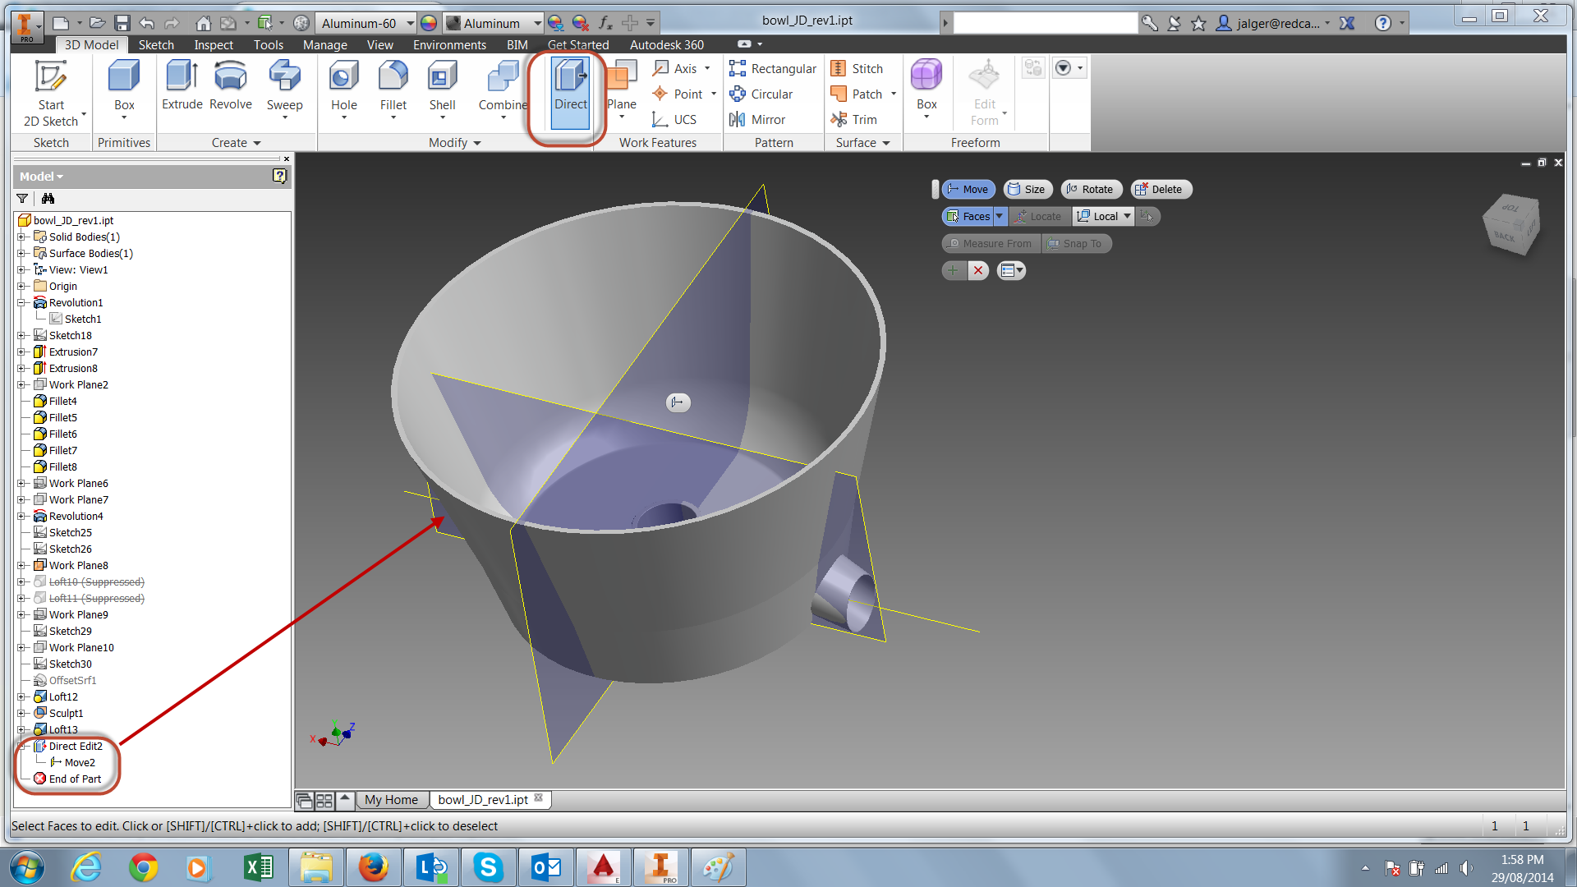1577x887 pixels.
Task: Activate the Direct edit tool
Action: 570,93
